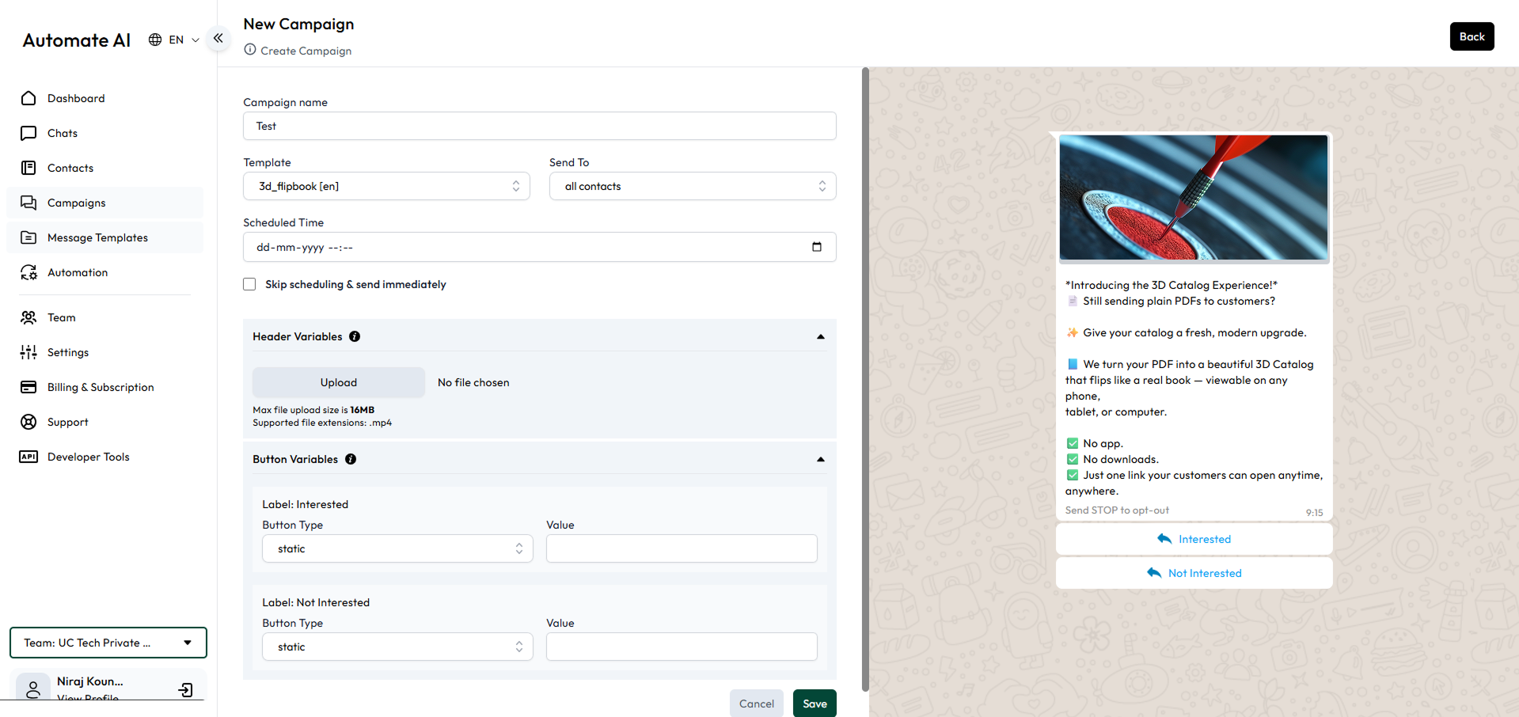Click the Interested reply button in preview

pyautogui.click(x=1194, y=539)
